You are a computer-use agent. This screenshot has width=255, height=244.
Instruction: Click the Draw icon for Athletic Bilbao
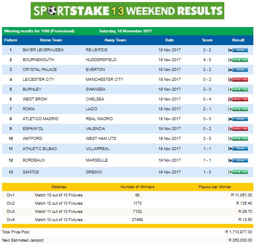(238, 148)
